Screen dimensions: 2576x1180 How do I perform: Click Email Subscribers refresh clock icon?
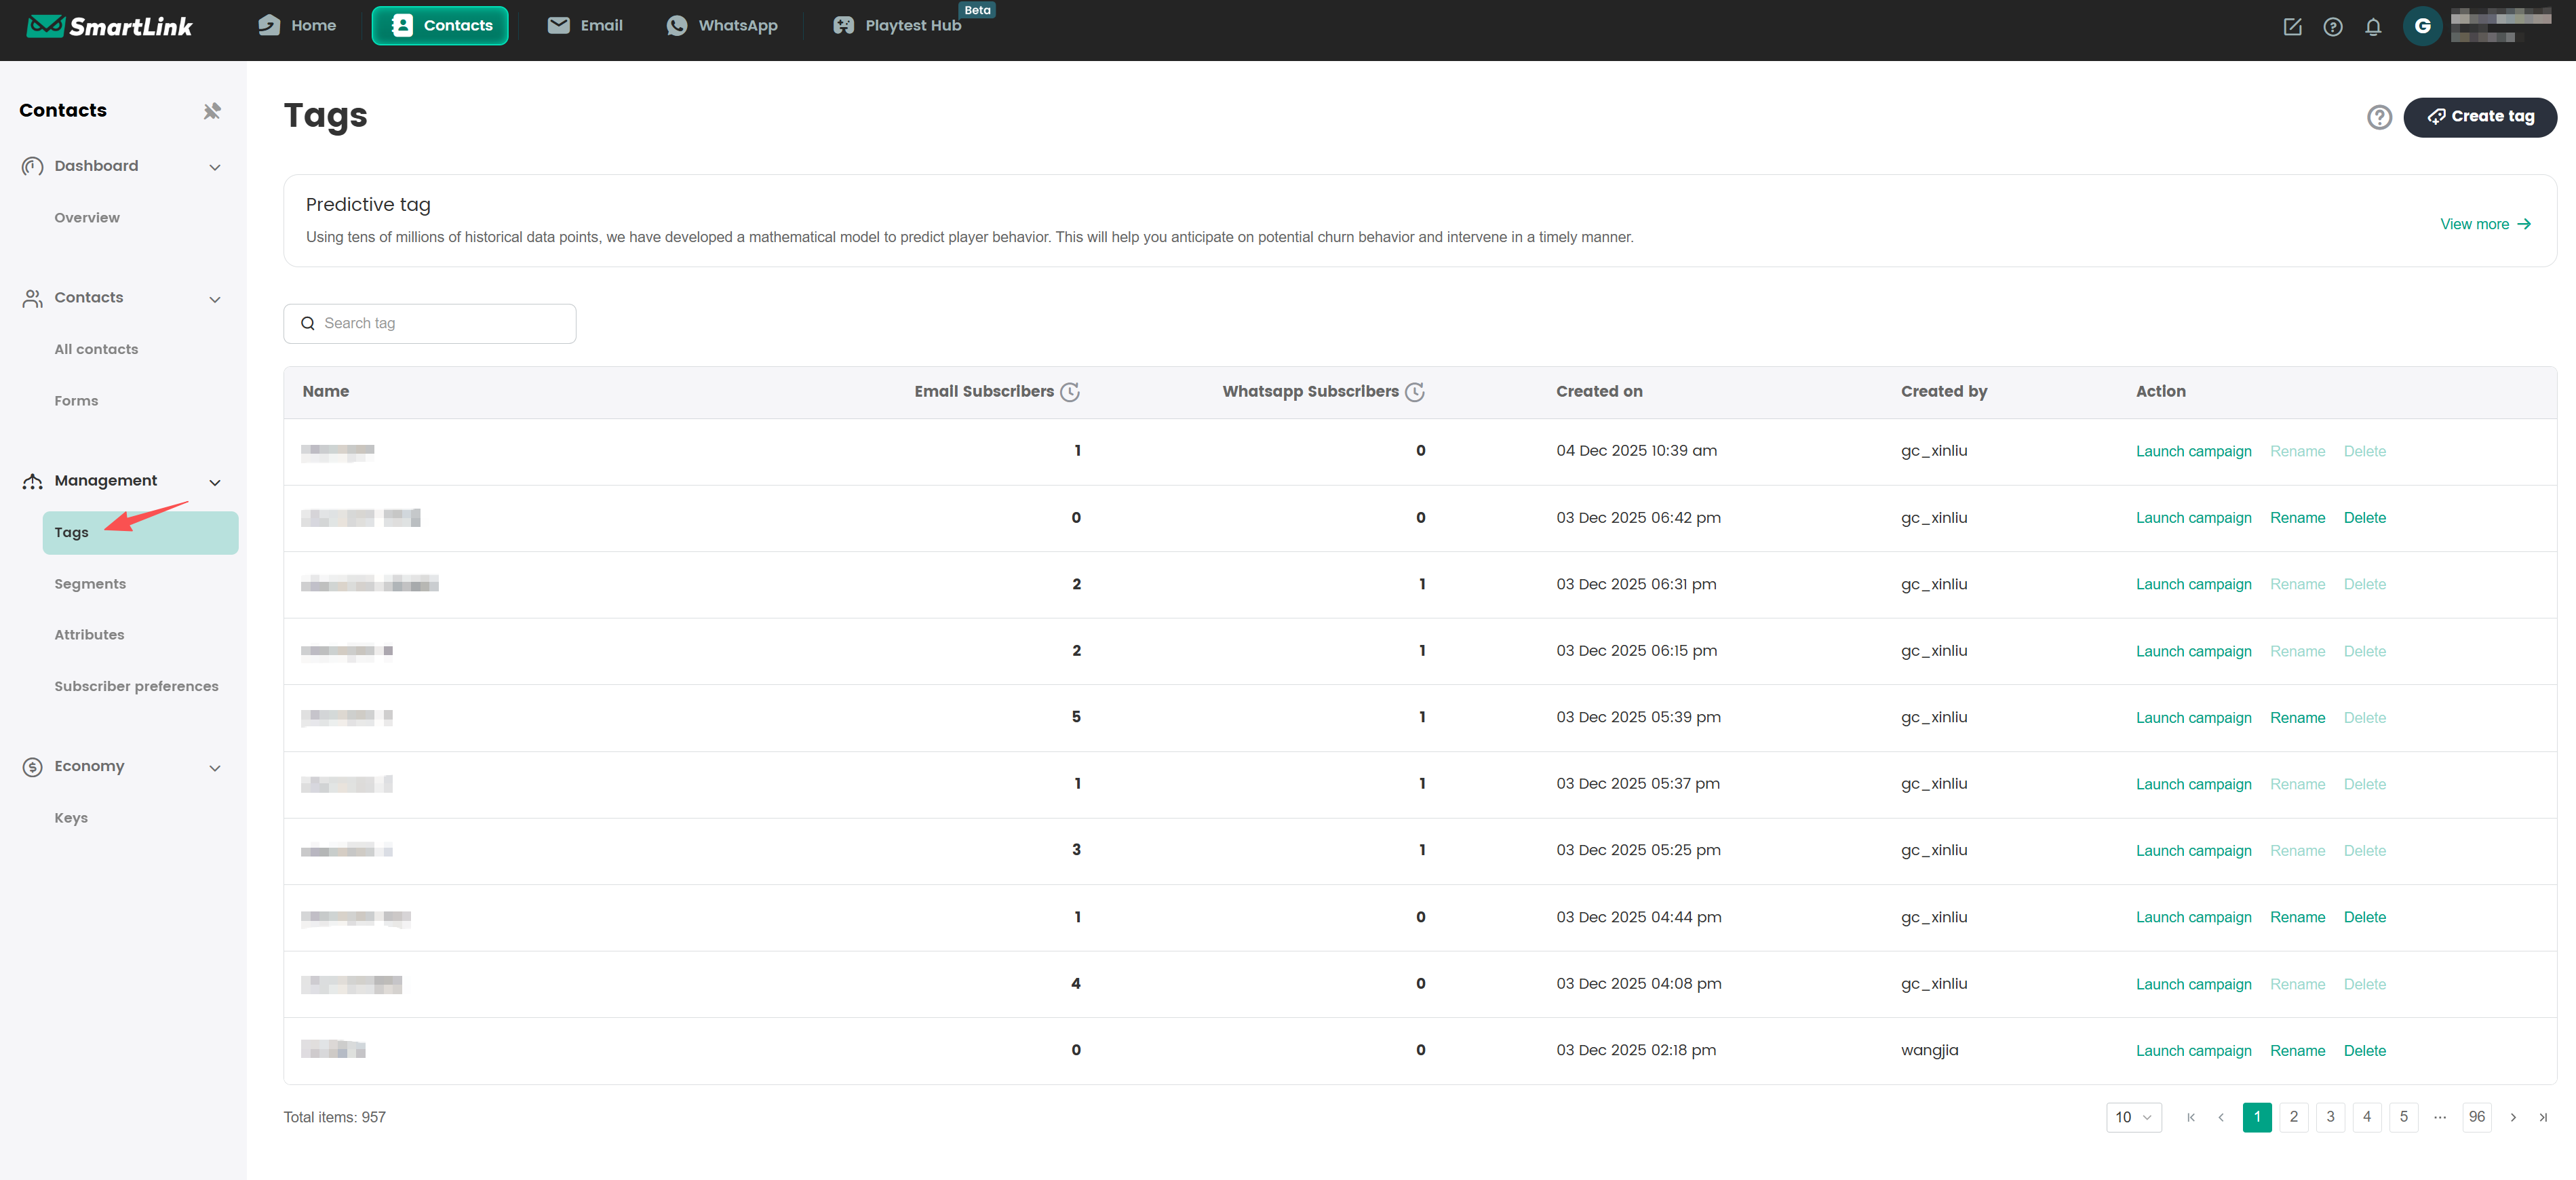1069,392
